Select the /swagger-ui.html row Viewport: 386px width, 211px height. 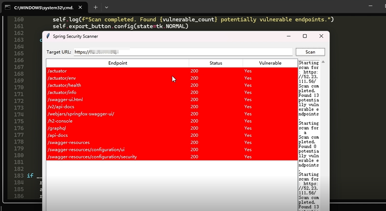point(172,100)
